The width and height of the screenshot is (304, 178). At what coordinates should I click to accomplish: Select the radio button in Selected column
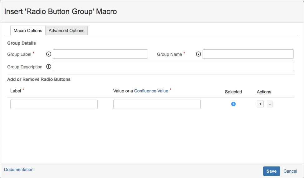click(x=233, y=104)
